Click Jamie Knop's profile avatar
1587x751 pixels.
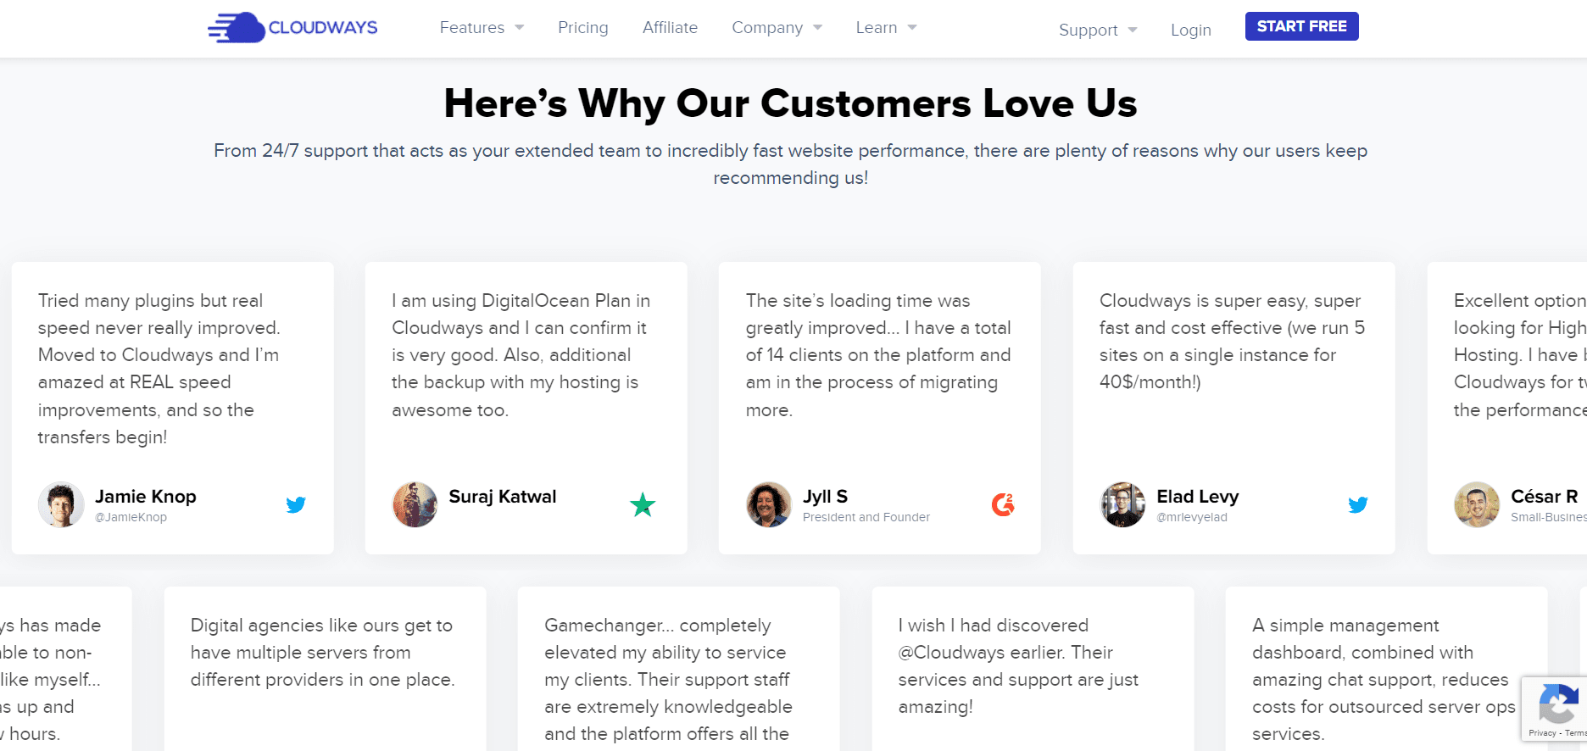(x=61, y=505)
